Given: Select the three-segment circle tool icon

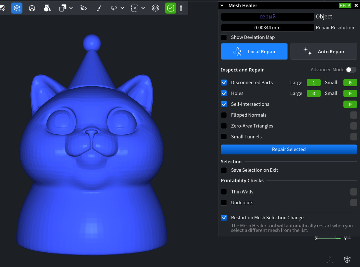Looking at the screenshot, I should [x=32, y=8].
